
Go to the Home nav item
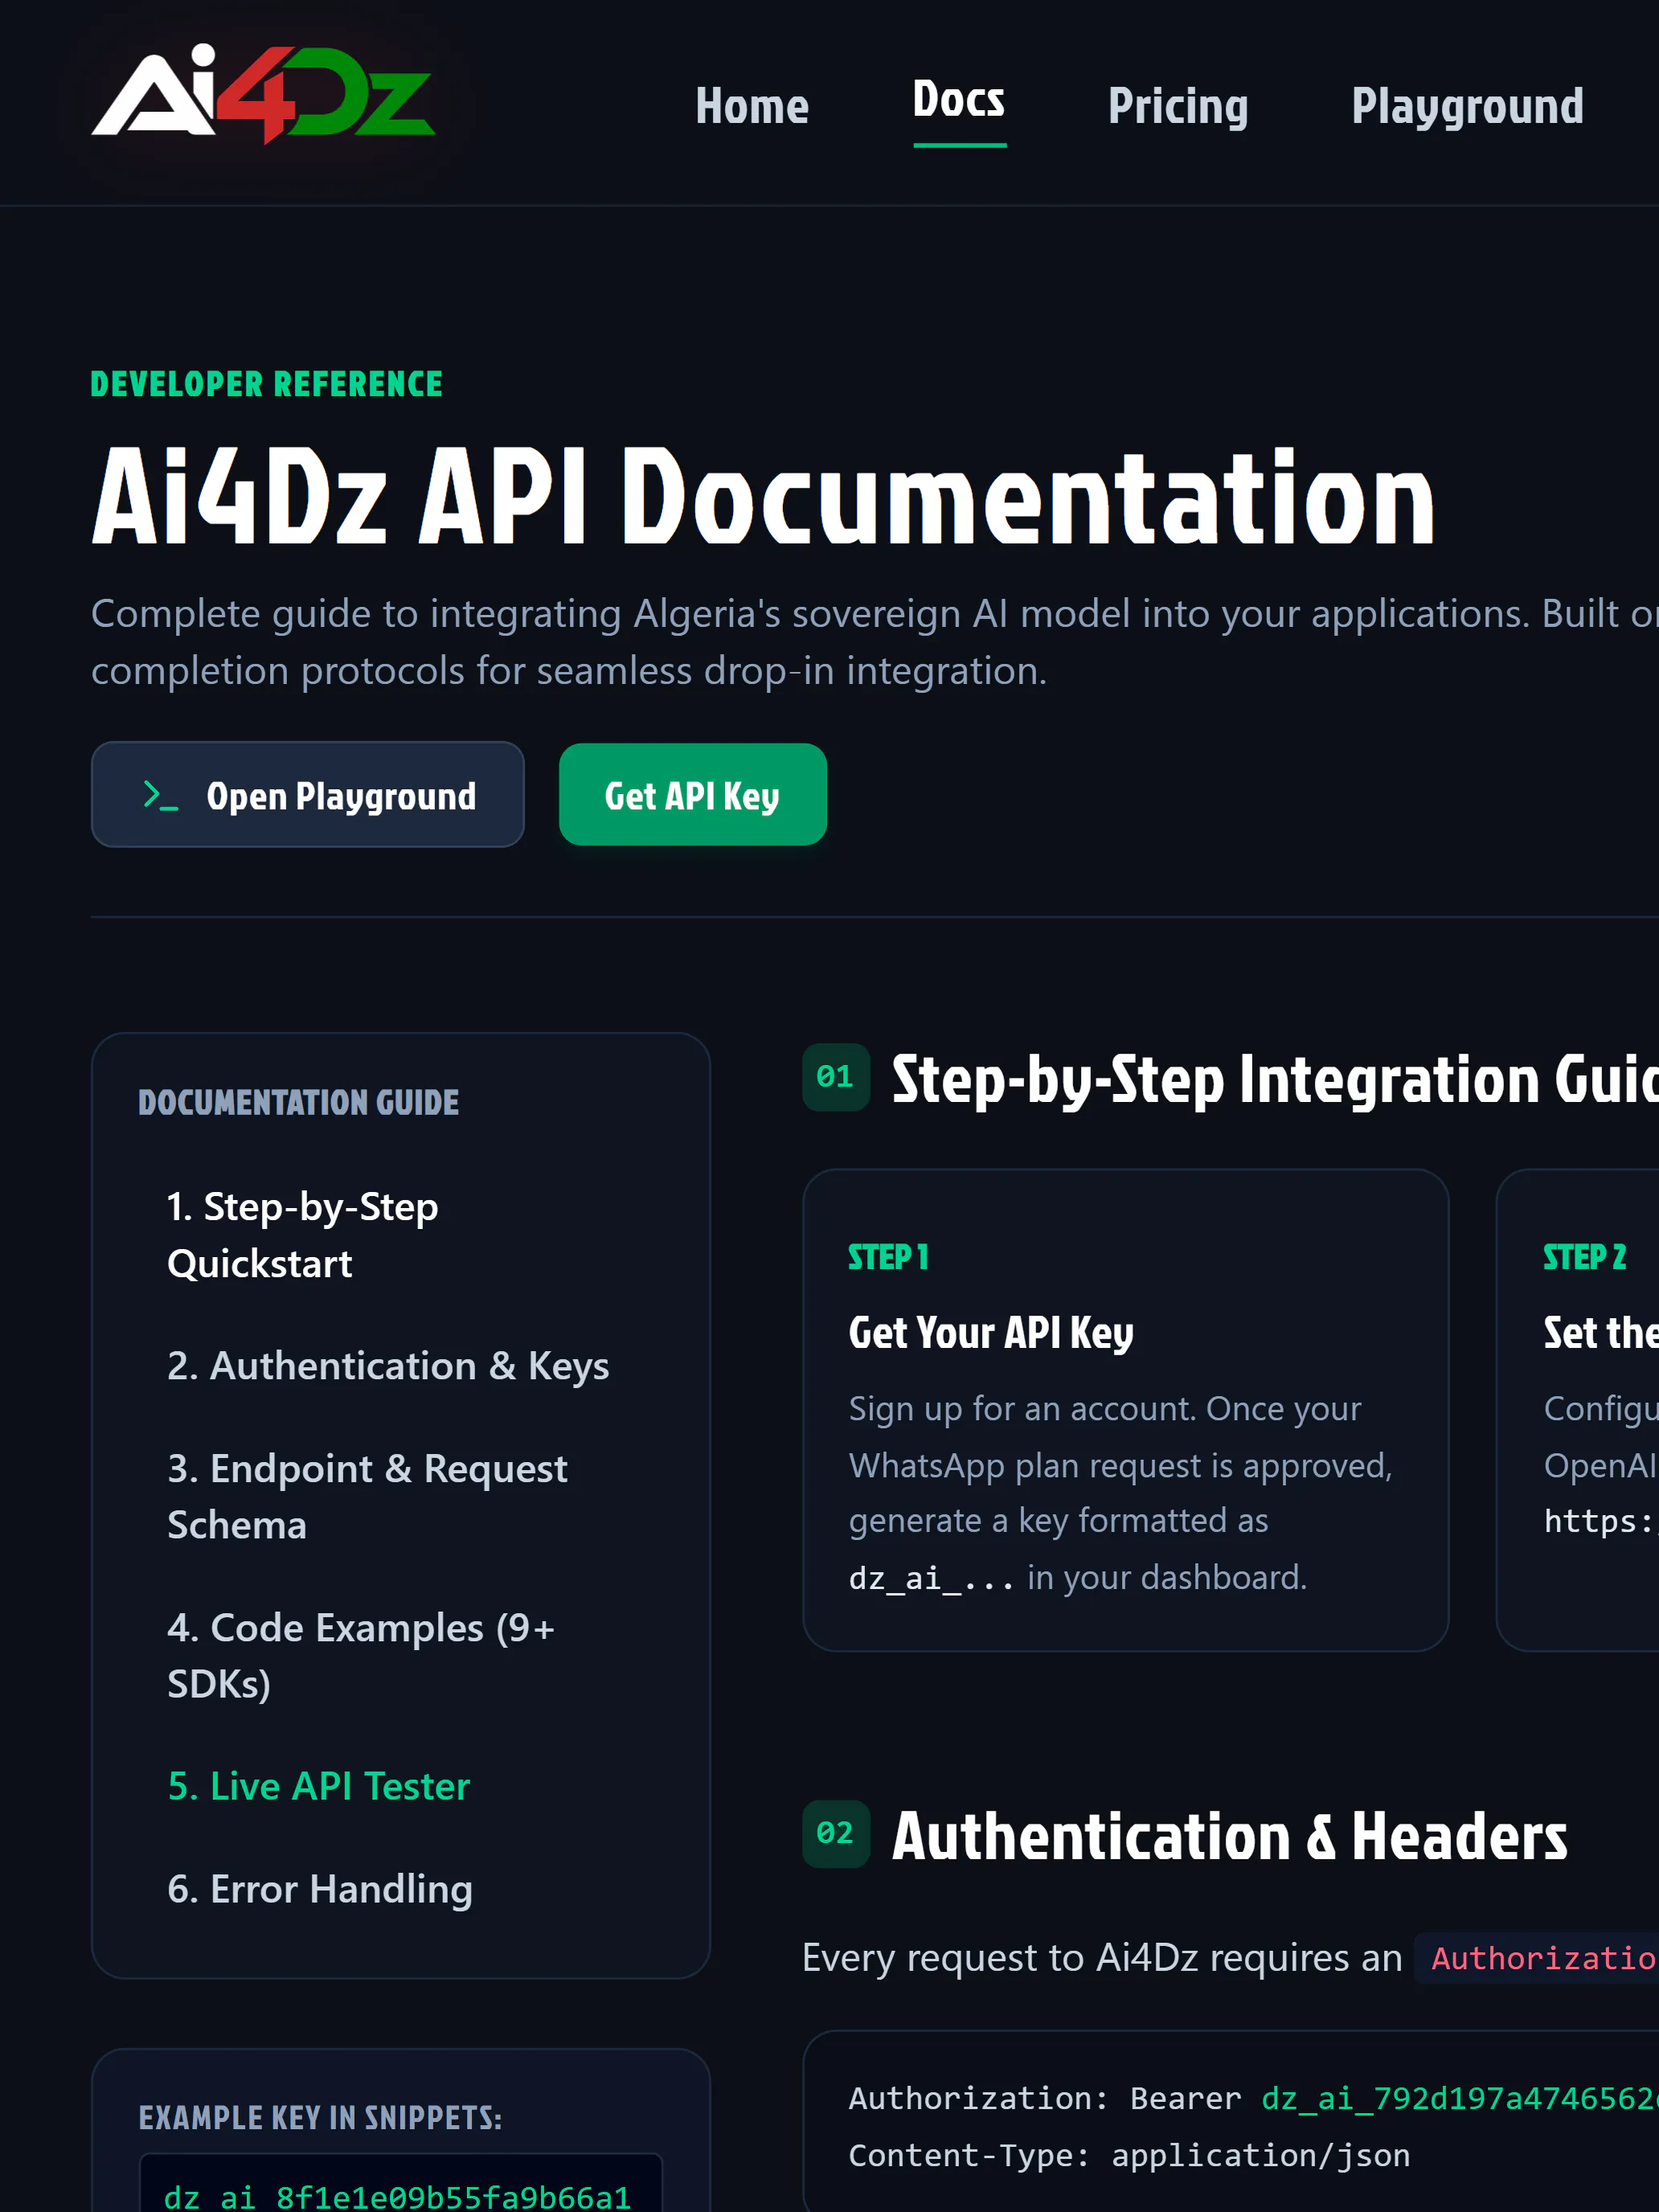tap(752, 106)
